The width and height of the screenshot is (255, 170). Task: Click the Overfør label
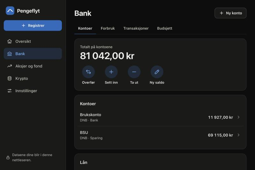coord(89,83)
